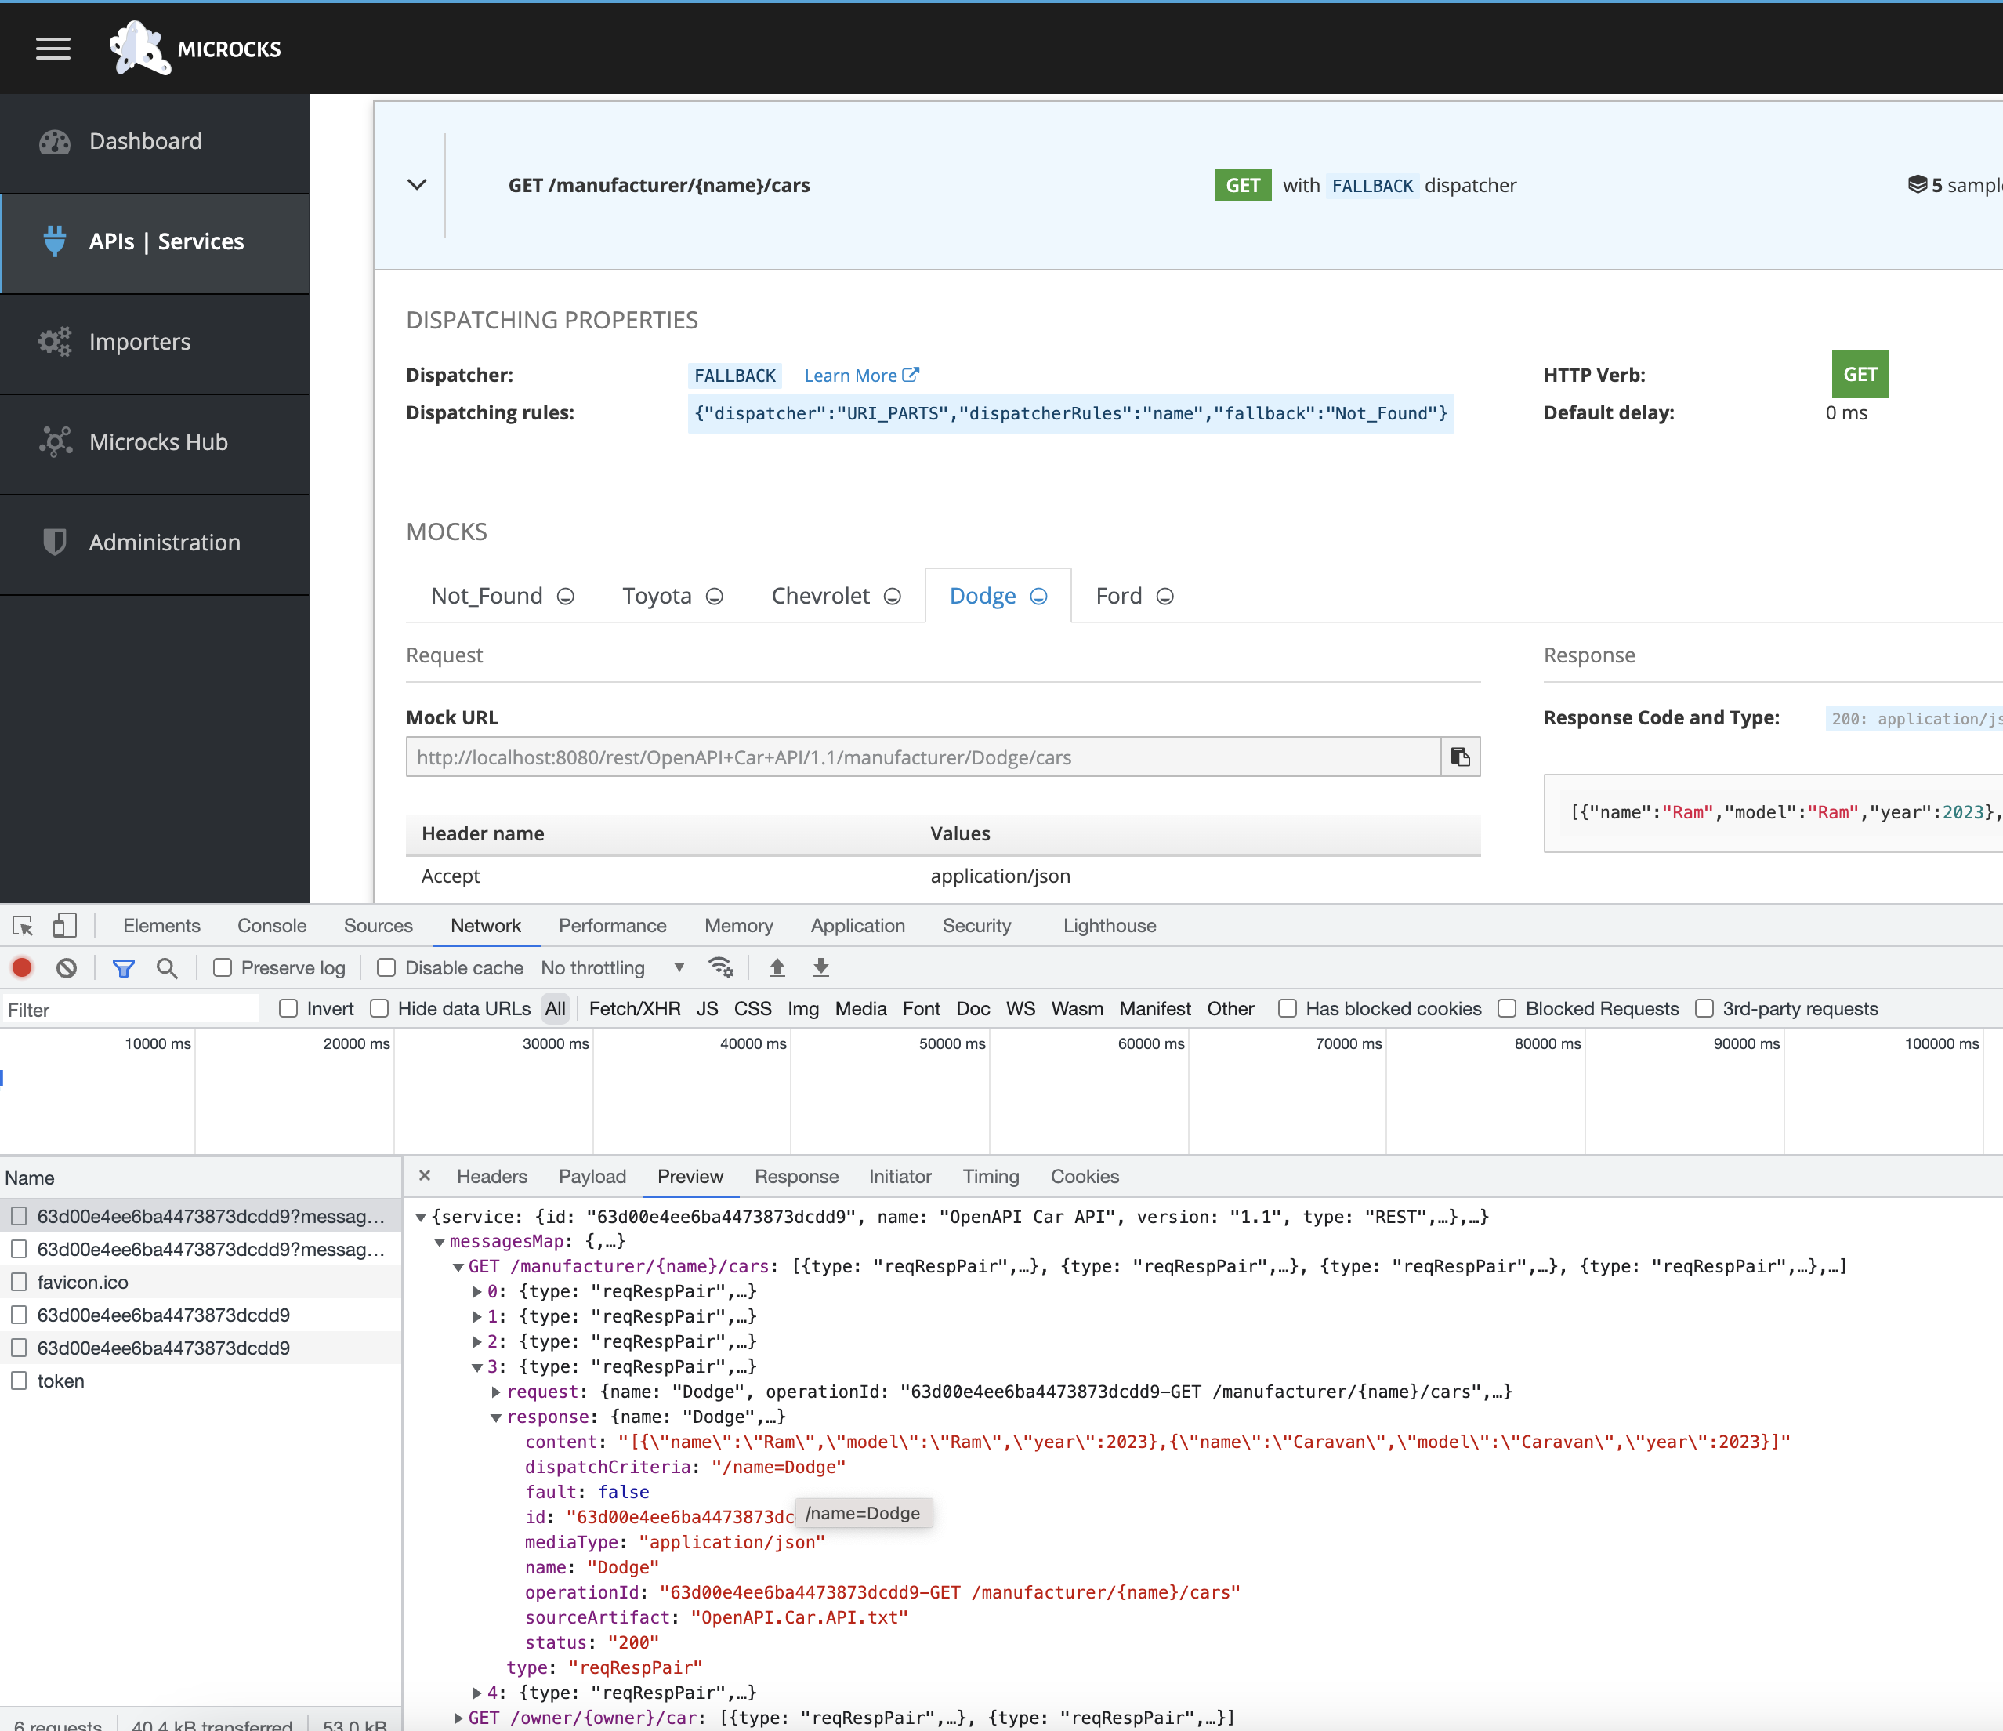Image resolution: width=2003 pixels, height=1731 pixels.
Task: Stop network recording with the red record toggle
Action: tap(21, 967)
